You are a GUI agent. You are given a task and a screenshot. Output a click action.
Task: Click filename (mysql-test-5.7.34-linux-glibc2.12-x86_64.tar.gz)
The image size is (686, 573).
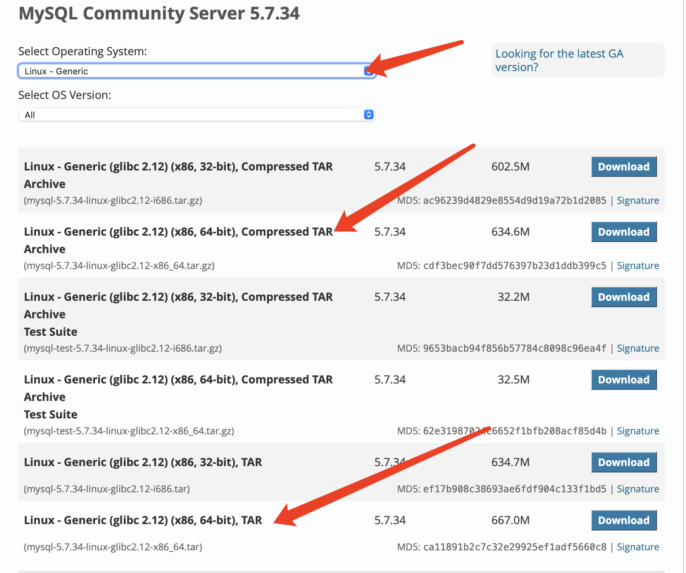(x=129, y=431)
